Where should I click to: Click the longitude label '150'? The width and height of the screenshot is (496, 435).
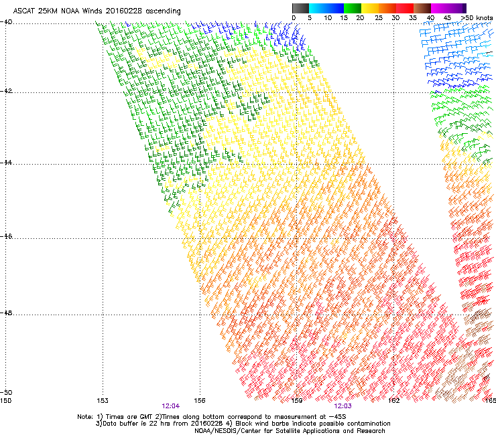pyautogui.click(x=6, y=401)
